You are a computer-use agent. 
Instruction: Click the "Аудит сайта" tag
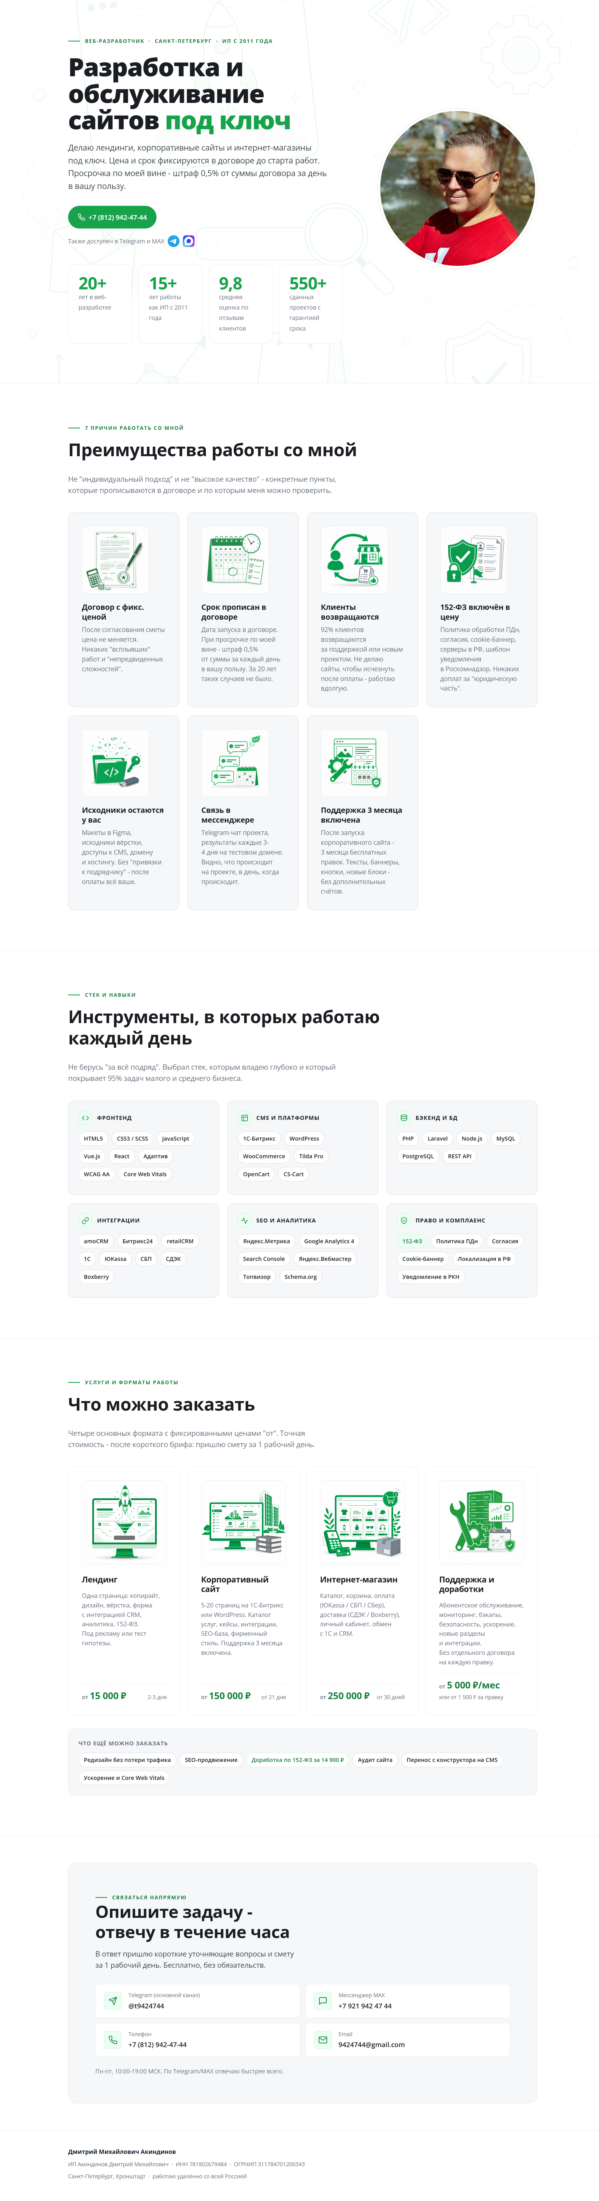pyautogui.click(x=375, y=1760)
